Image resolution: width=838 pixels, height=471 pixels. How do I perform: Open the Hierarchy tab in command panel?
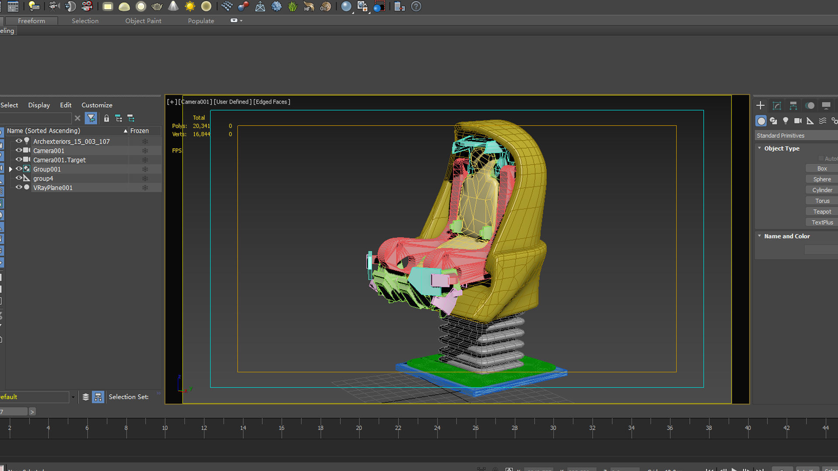[x=793, y=106]
